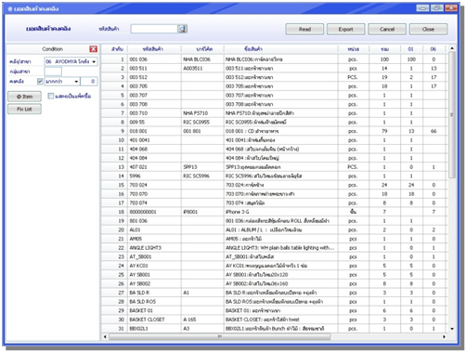Select the product code cell ANGLE LIGHT3
This screenshot has height=352, width=466.
tap(154, 248)
